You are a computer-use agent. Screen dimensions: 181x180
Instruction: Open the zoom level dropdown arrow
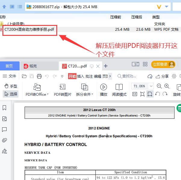(151, 86)
